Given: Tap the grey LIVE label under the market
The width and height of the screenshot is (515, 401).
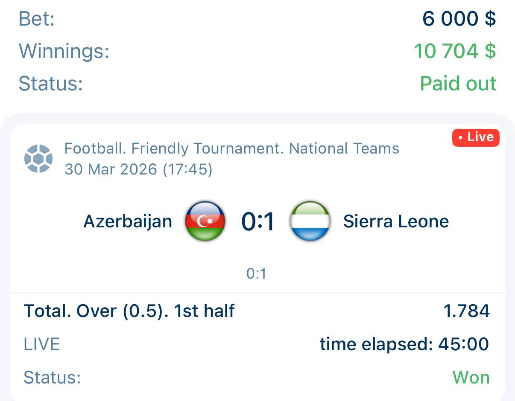Looking at the screenshot, I should tap(41, 344).
